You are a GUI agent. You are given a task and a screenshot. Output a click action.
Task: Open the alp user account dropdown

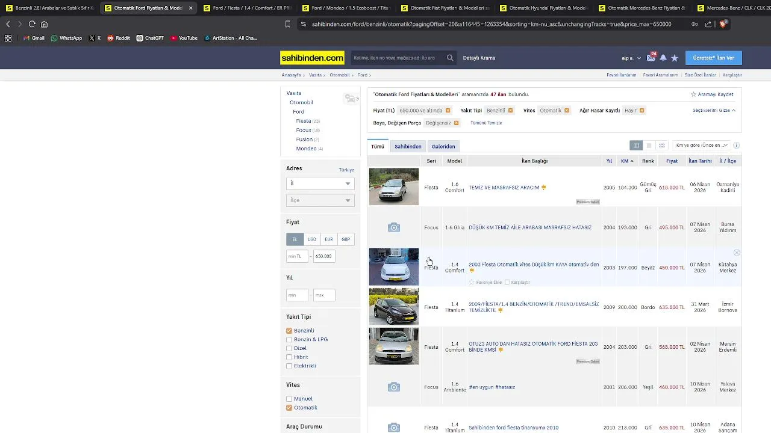(x=631, y=58)
